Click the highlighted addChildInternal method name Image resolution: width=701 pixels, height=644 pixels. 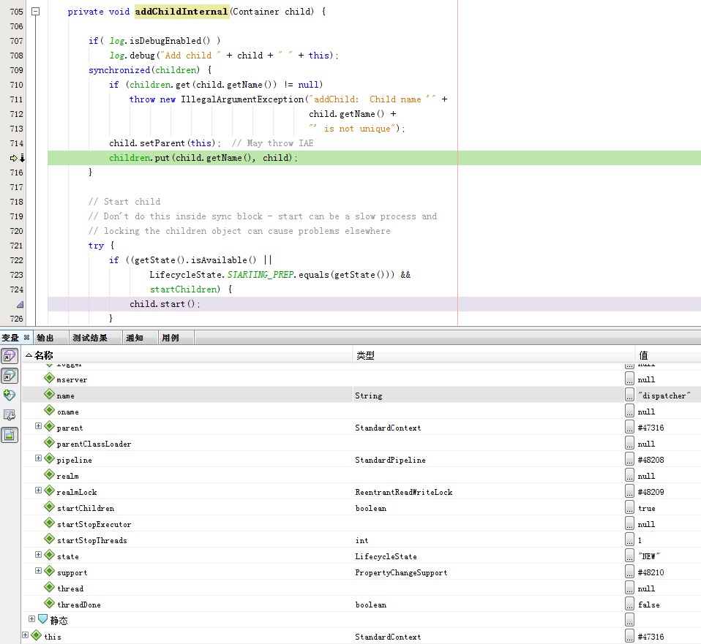[x=181, y=12]
